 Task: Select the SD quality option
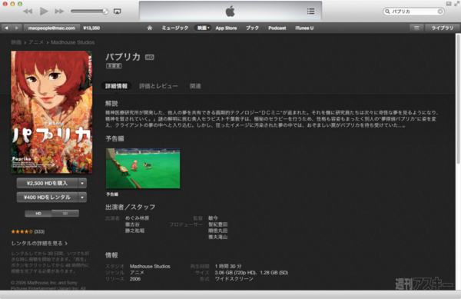(x=65, y=214)
